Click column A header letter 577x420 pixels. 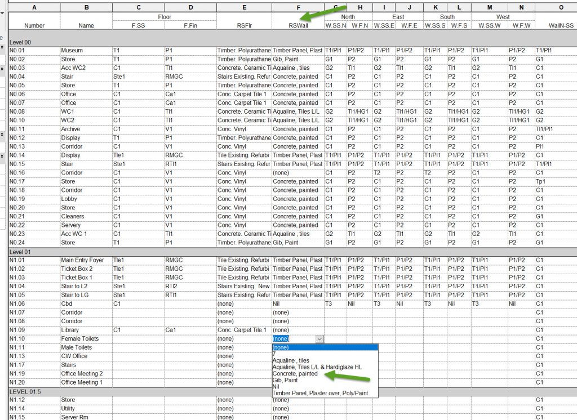coord(34,7)
